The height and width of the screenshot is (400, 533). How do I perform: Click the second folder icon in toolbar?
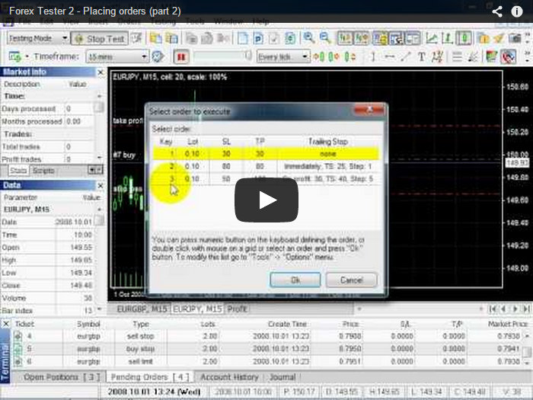click(171, 38)
